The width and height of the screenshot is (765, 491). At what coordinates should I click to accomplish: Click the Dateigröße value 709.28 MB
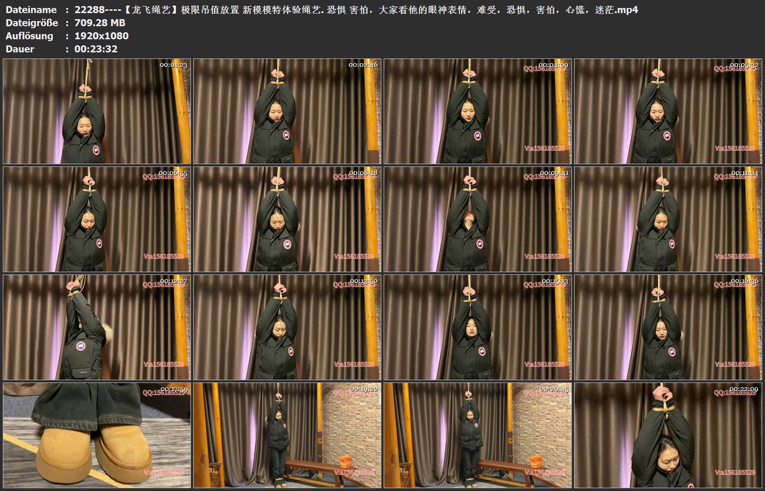click(100, 23)
